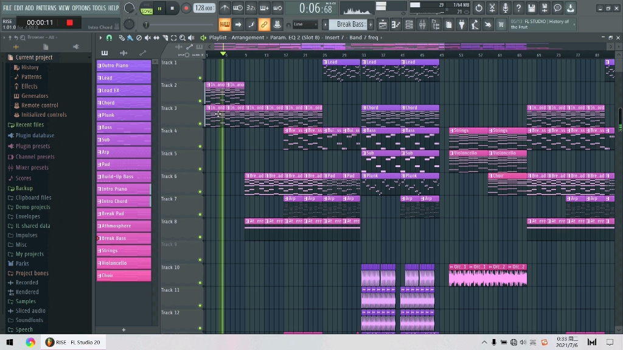The image size is (623, 350).
Task: Select the draw pencil tool in Playlist
Action: click(x=122, y=38)
